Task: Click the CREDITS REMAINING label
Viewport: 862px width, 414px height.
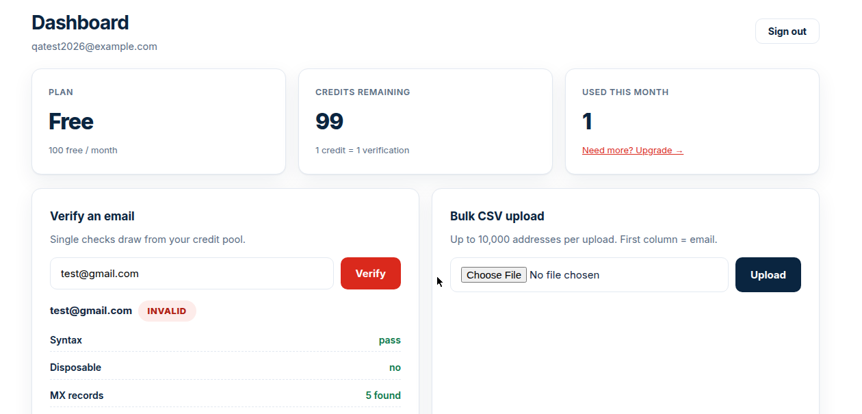Action: tap(363, 92)
